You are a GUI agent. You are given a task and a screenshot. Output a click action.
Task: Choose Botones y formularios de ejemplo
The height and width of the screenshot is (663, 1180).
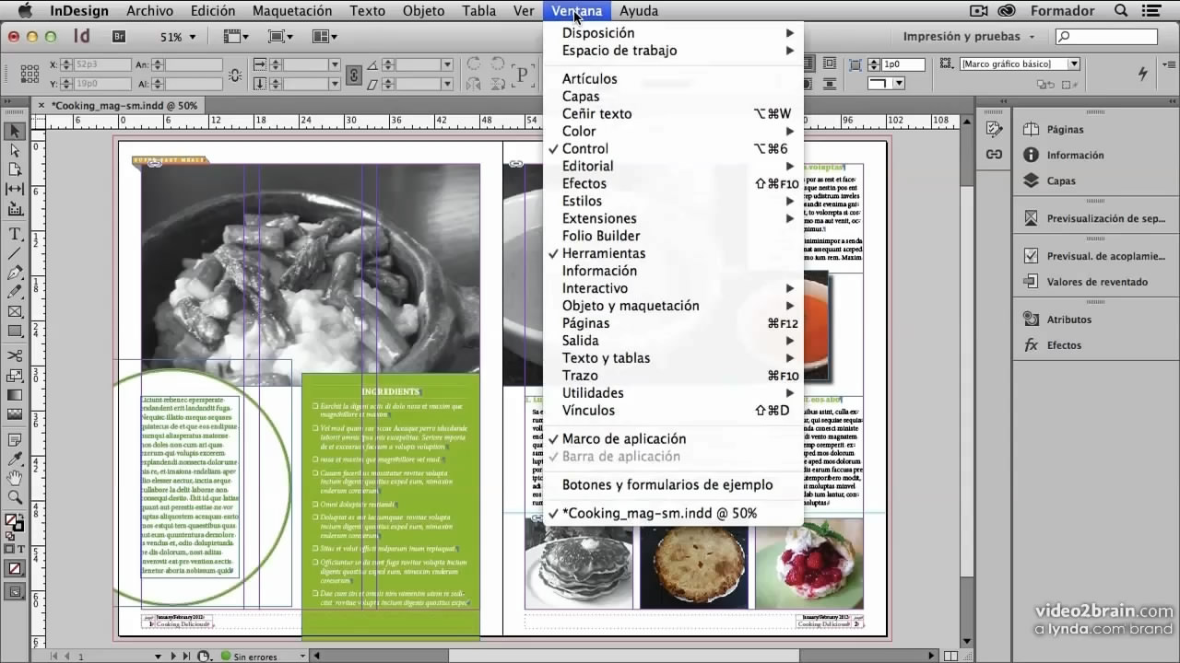tap(673, 485)
